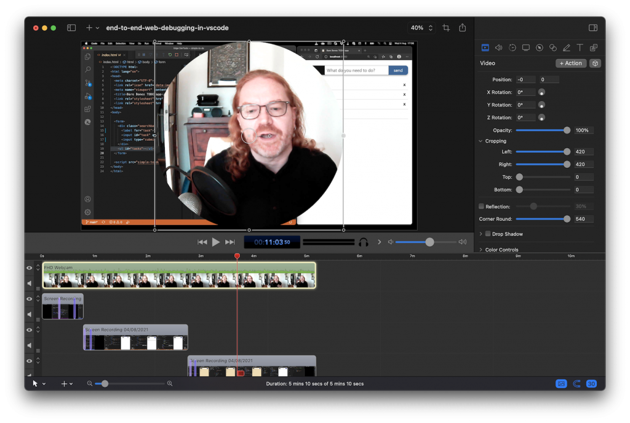Click the add plus button in title bar

click(89, 28)
